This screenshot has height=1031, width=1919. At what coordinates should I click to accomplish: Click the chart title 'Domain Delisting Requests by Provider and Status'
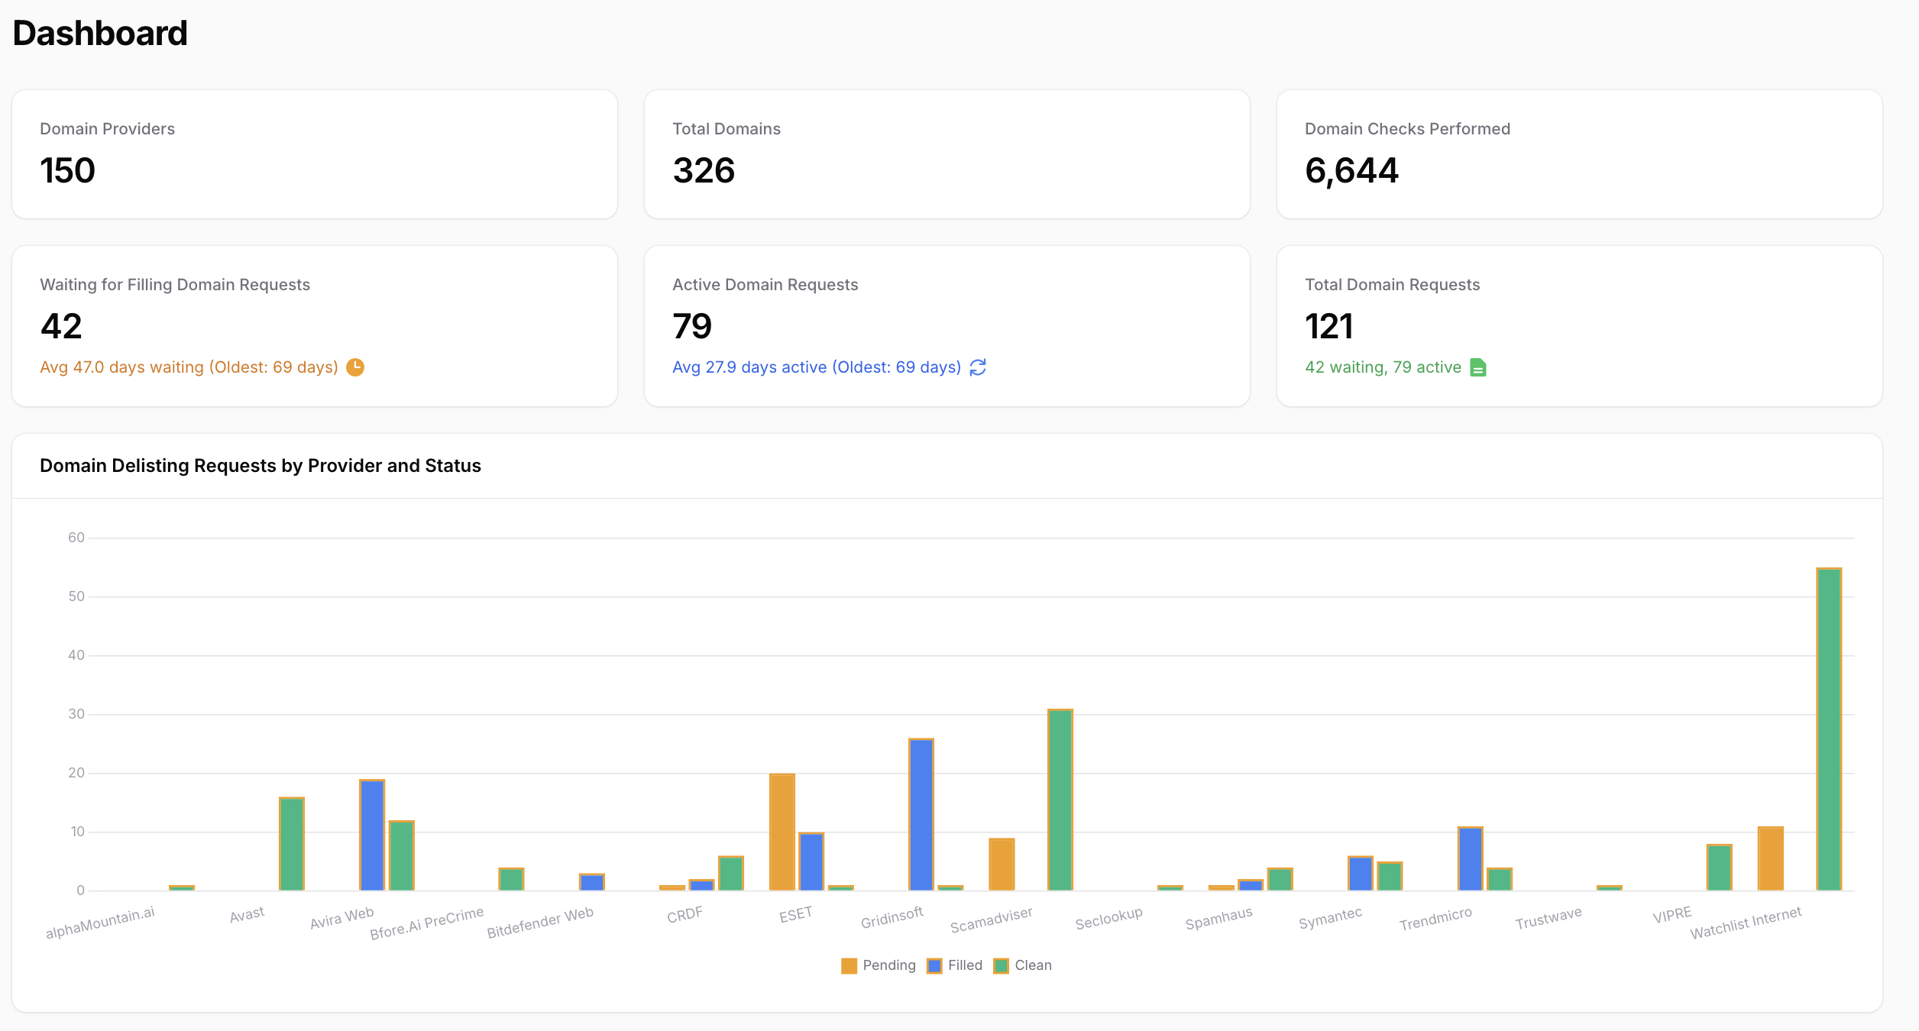point(261,466)
